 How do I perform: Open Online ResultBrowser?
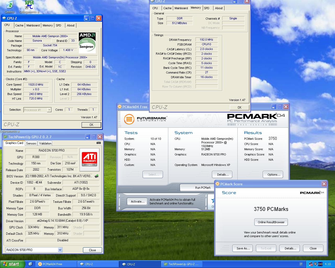271,222
